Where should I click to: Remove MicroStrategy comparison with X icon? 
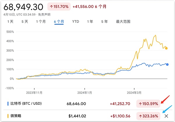pyautogui.click(x=167, y=116)
